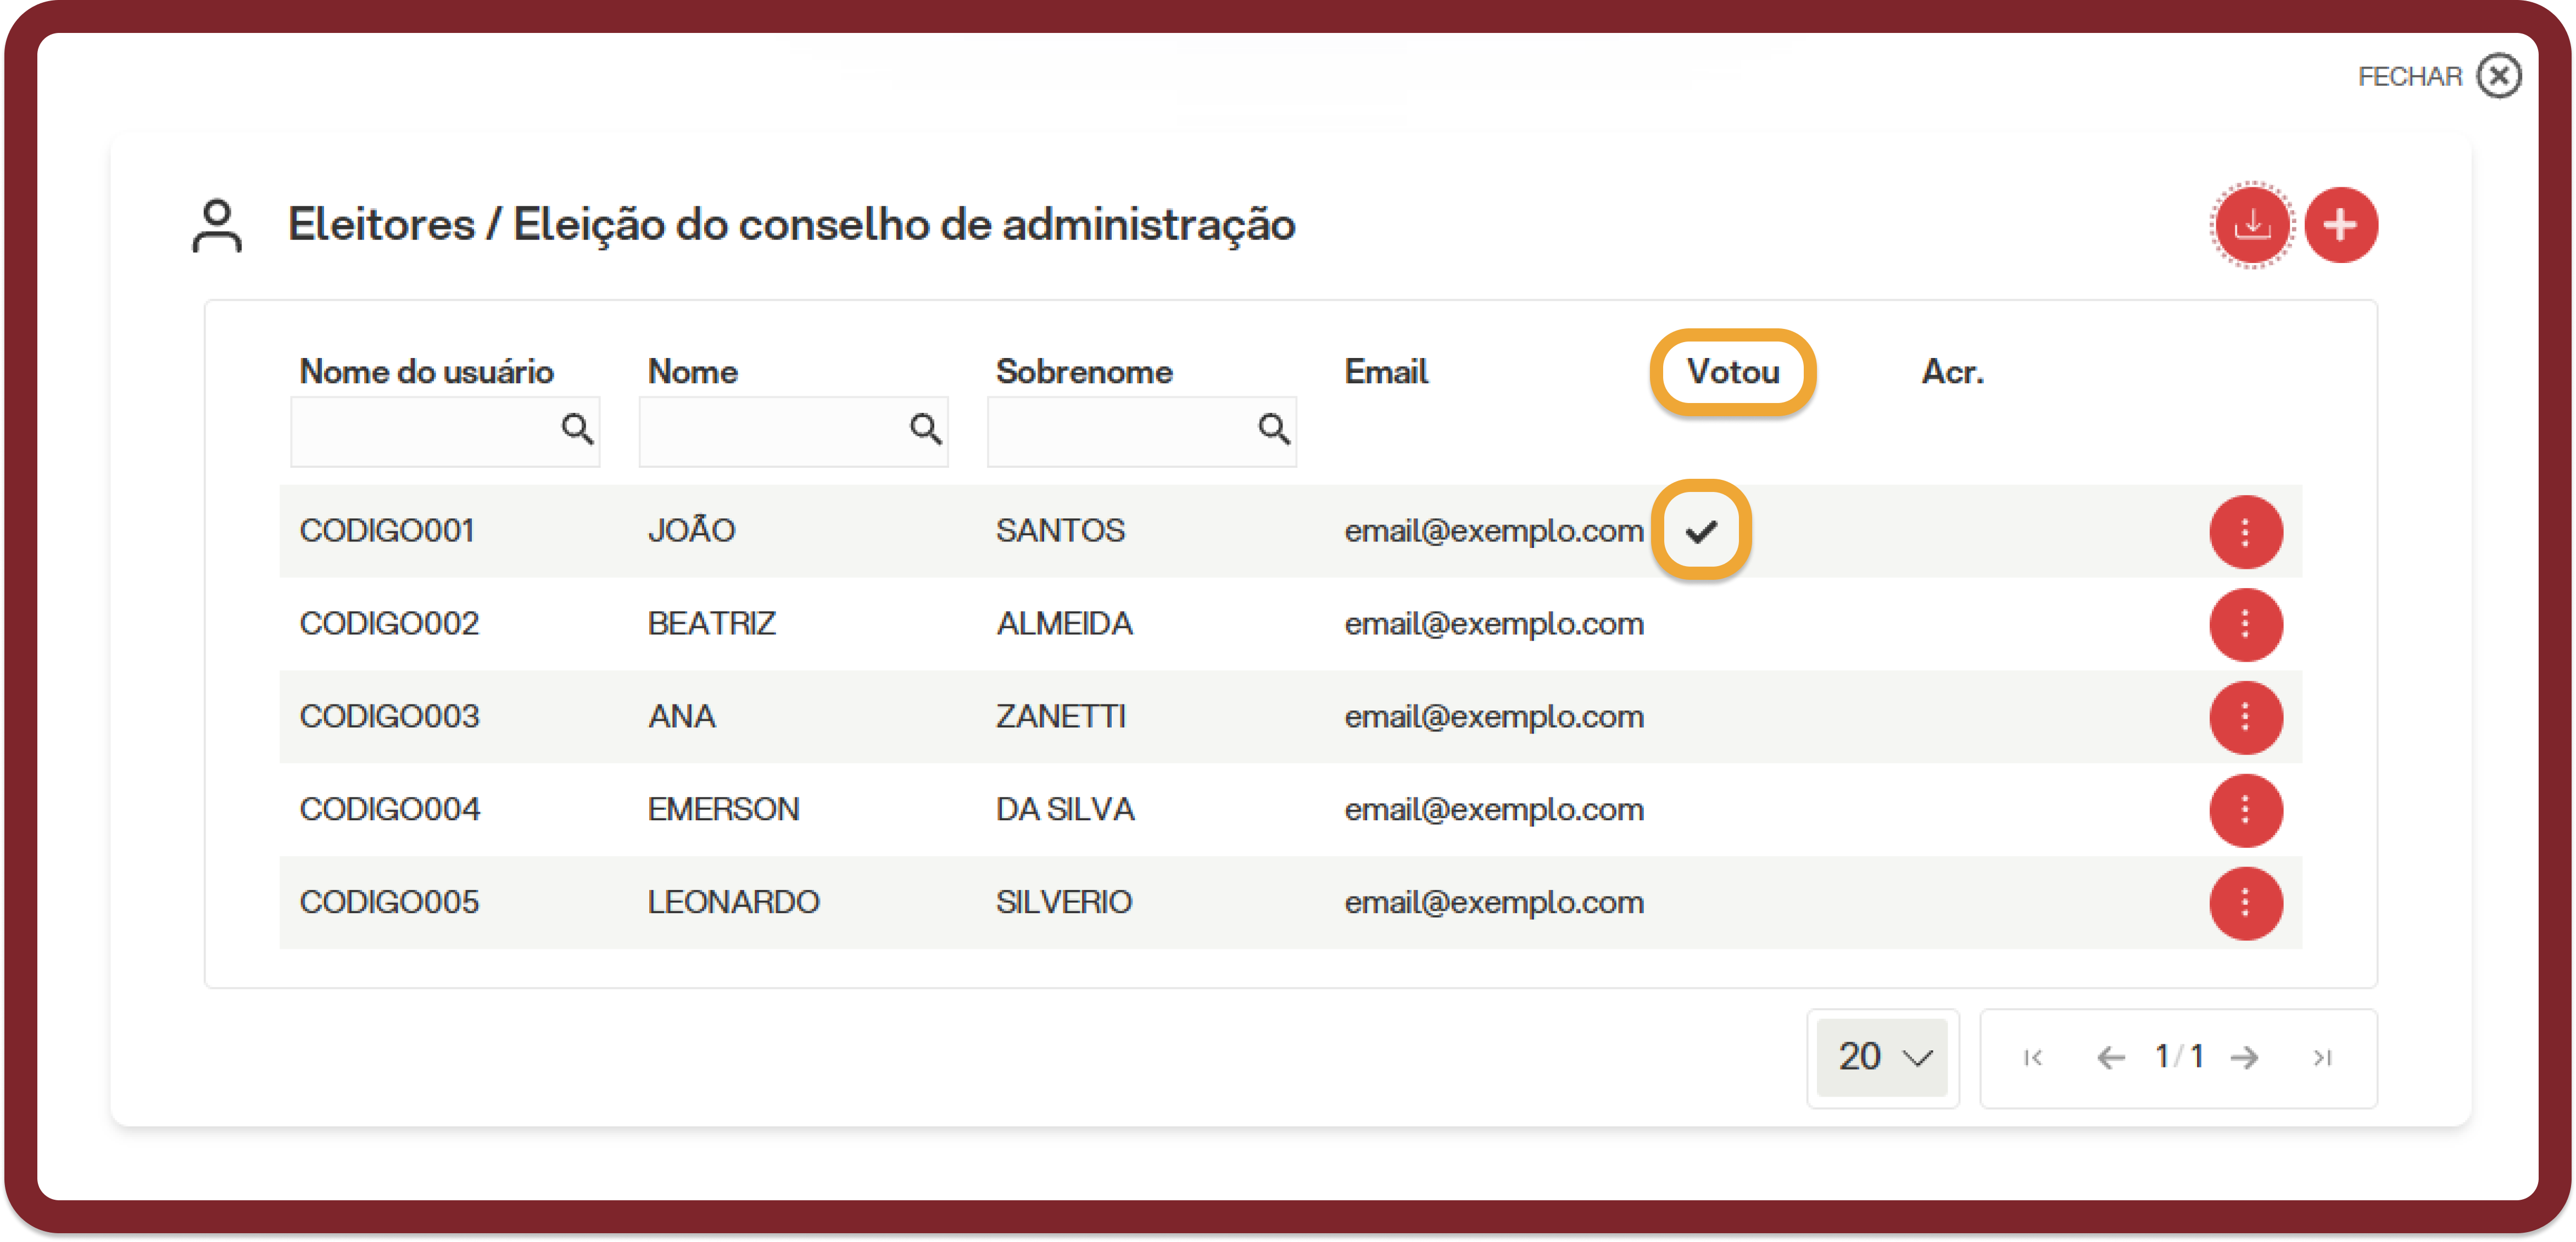Go to the previous page arrow
The width and height of the screenshot is (2576, 1242).
(x=2110, y=1057)
